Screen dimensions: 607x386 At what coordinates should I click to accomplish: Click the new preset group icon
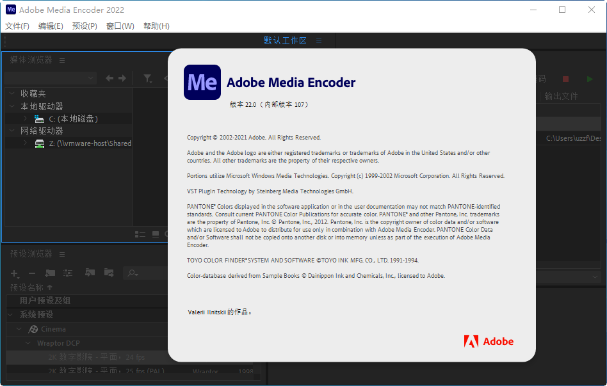coord(49,273)
